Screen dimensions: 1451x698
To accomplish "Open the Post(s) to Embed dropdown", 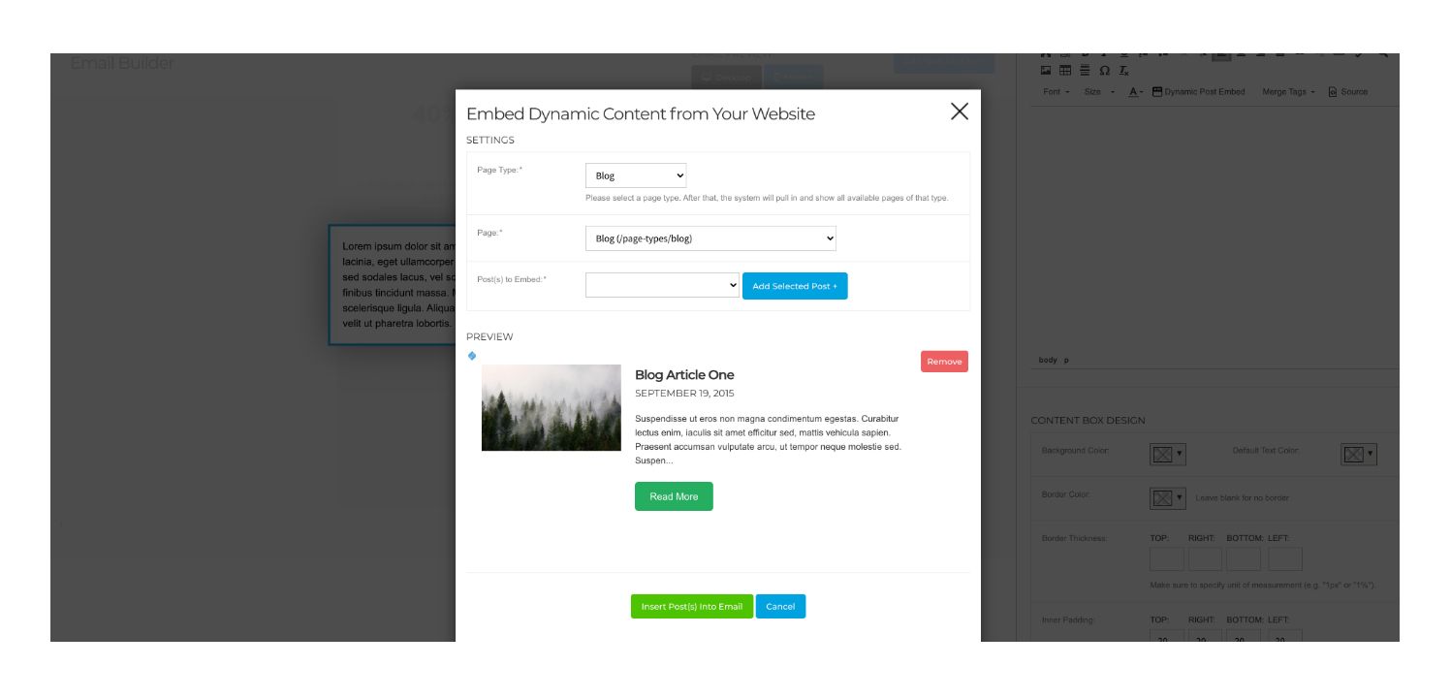I will click(662, 285).
